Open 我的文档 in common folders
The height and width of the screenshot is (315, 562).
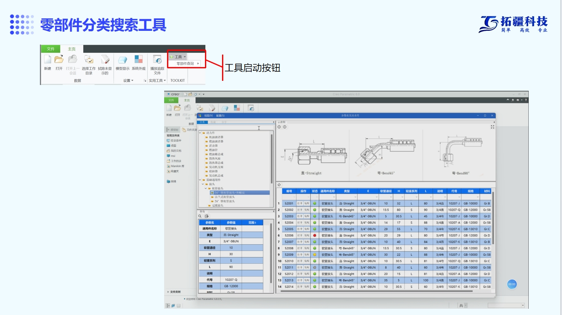click(x=174, y=150)
